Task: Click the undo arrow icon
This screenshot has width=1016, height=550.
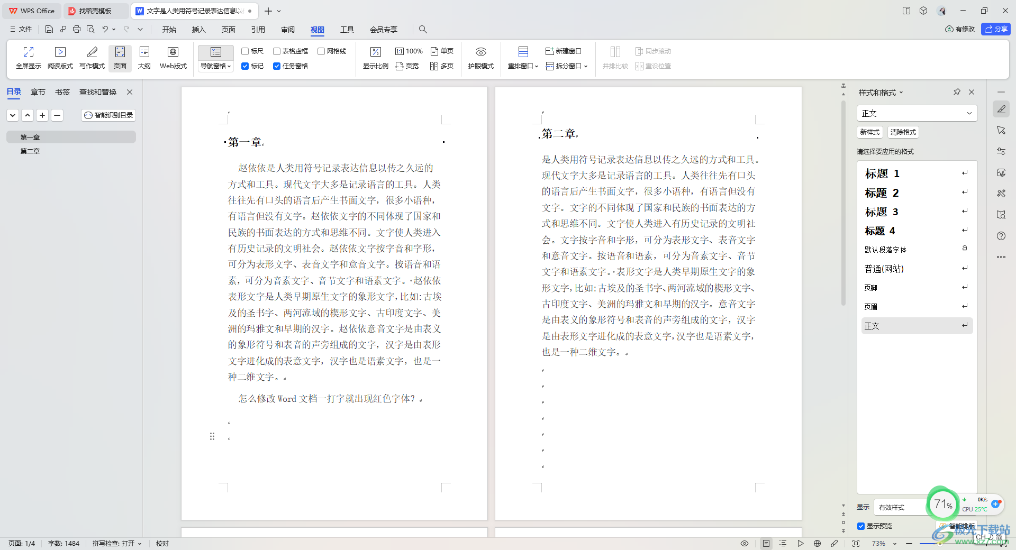Action: point(105,30)
